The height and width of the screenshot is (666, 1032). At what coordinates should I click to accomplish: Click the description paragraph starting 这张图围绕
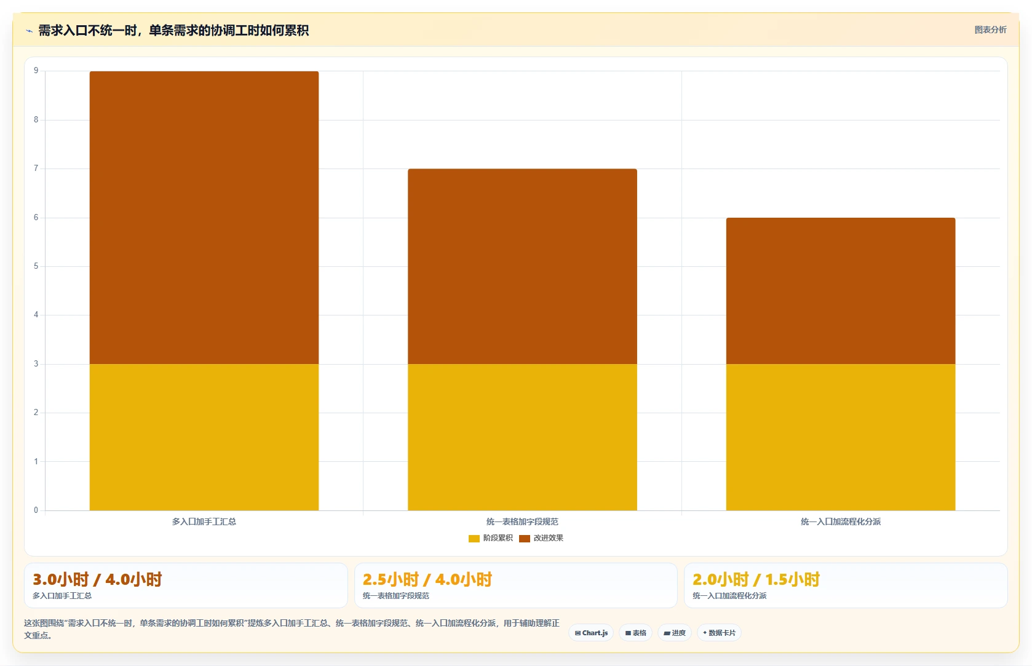coord(292,629)
